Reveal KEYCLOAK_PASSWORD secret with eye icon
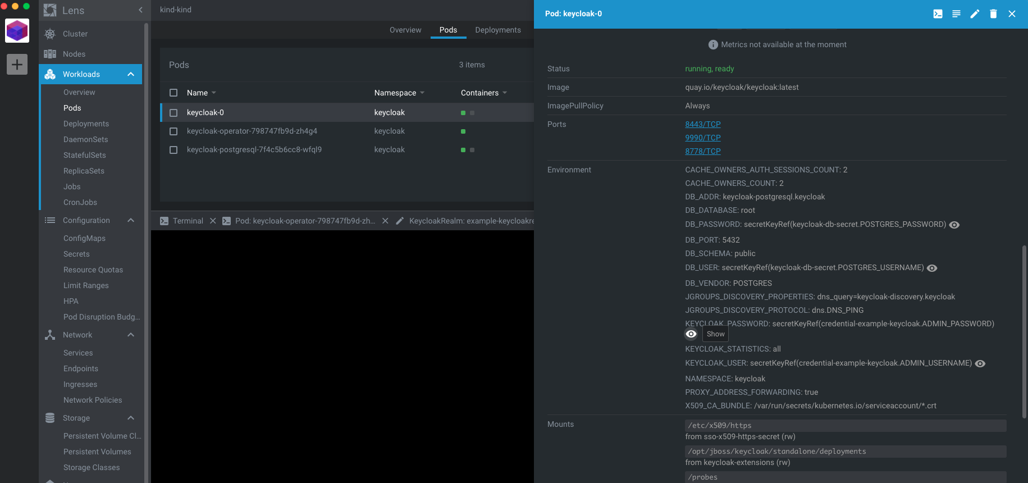Screen dimensions: 1028x483 [x=691, y=334]
